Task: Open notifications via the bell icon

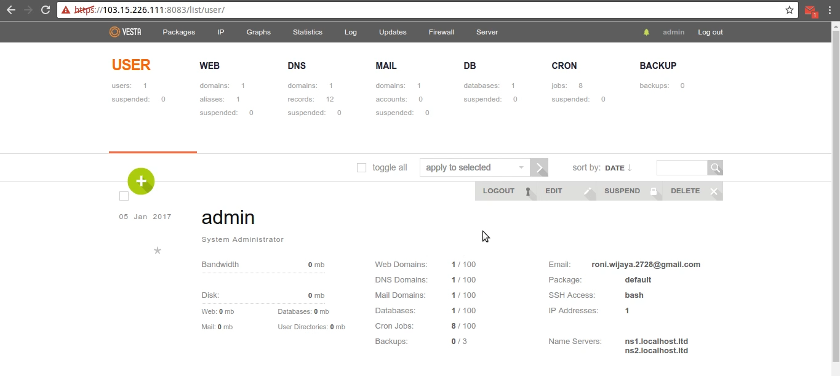Action: point(646,31)
